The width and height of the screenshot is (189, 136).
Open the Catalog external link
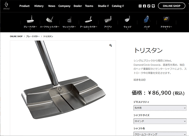point(118,6)
